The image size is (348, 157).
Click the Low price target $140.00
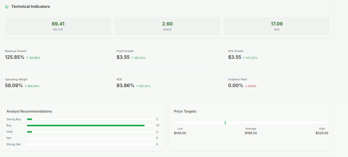(x=180, y=133)
